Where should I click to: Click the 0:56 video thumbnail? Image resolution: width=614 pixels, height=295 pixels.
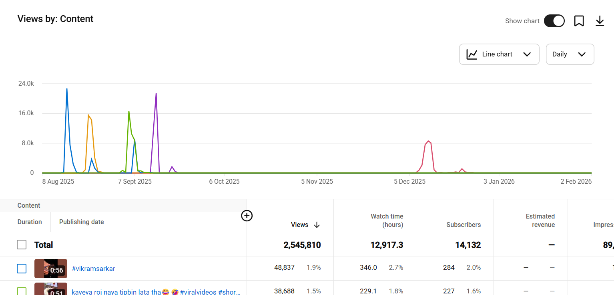[50, 268]
